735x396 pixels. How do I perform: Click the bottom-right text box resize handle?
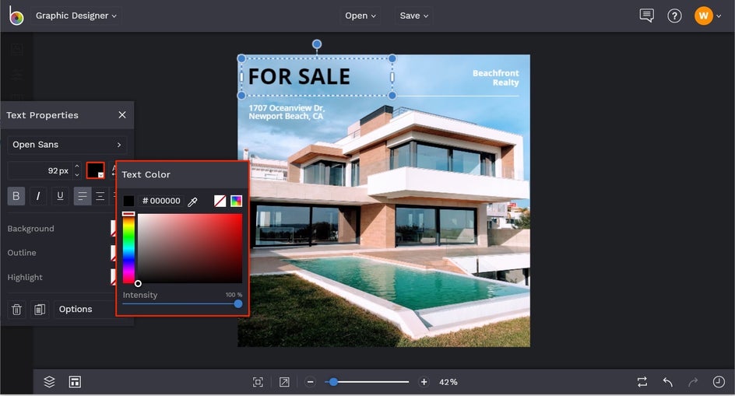click(x=392, y=95)
